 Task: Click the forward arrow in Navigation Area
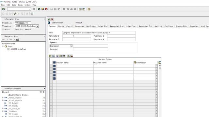[x=11, y=40]
